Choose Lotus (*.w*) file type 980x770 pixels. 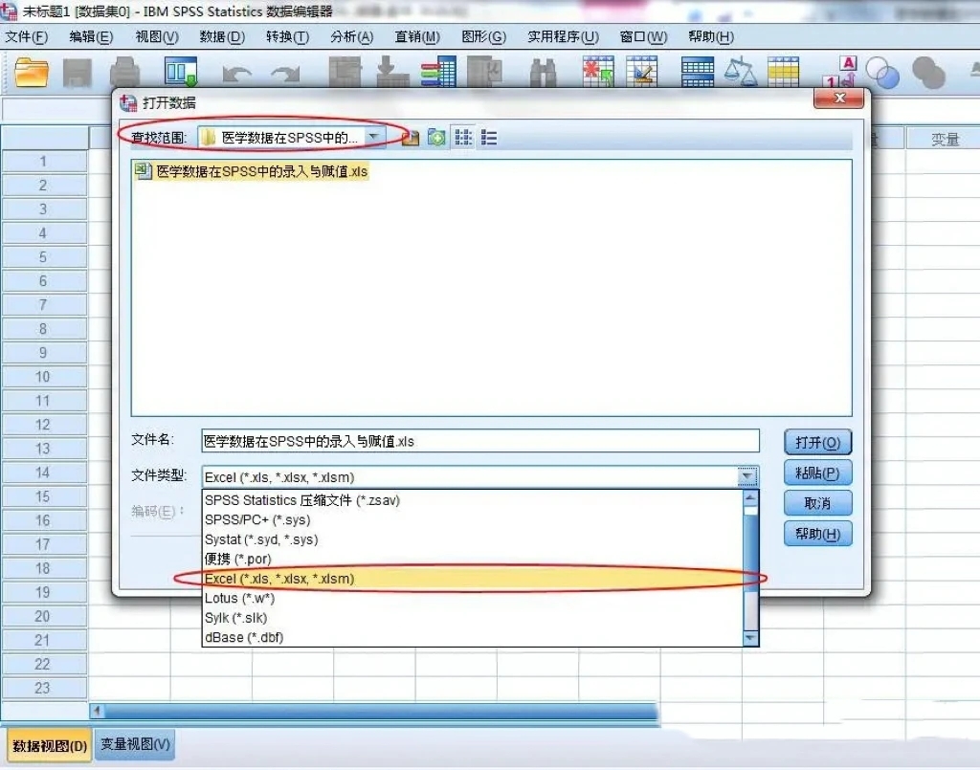[472, 598]
